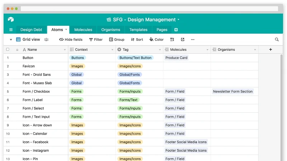This screenshot has height=161, width=287.
Task: Click the Organisms linked-field icon
Action: (214, 49)
